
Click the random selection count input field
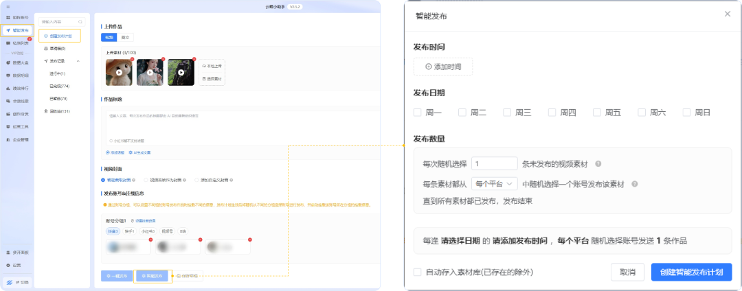pyautogui.click(x=494, y=163)
